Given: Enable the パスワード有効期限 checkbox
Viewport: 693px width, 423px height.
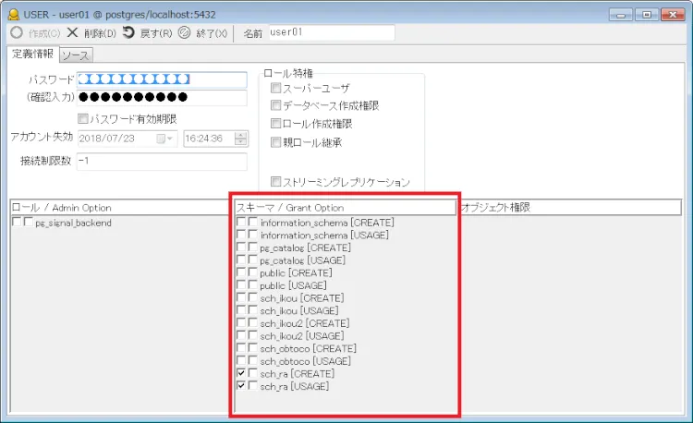Looking at the screenshot, I should 82,119.
